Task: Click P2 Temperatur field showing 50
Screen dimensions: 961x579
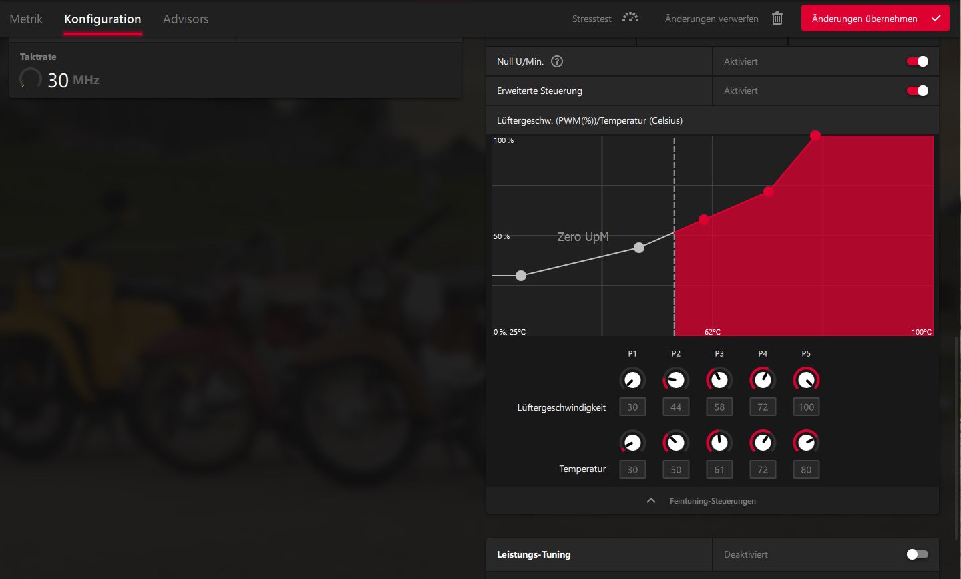Action: point(676,469)
